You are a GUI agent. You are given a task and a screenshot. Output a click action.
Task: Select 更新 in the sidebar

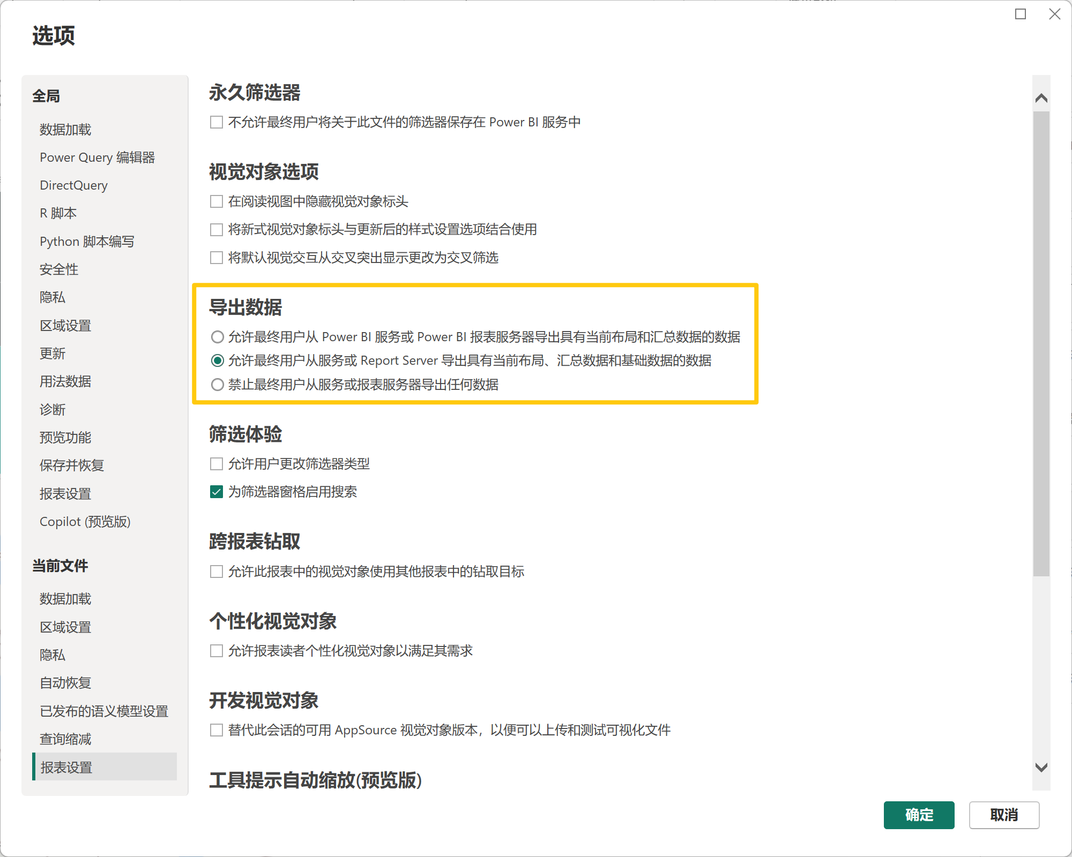(53, 354)
